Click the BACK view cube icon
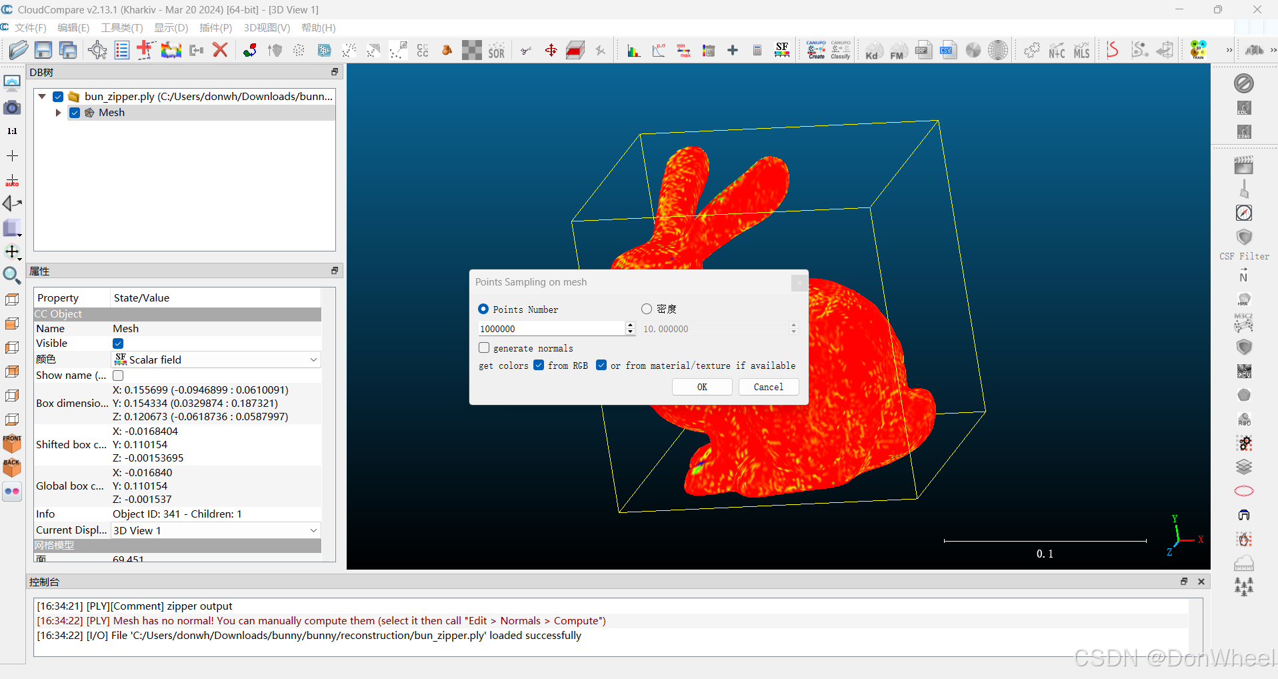 coord(12,467)
